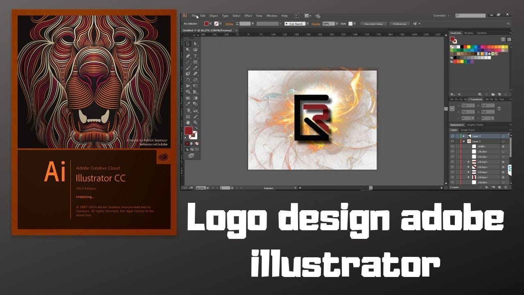Open the File menu
Screen dimensions: 524x295
(194, 16)
